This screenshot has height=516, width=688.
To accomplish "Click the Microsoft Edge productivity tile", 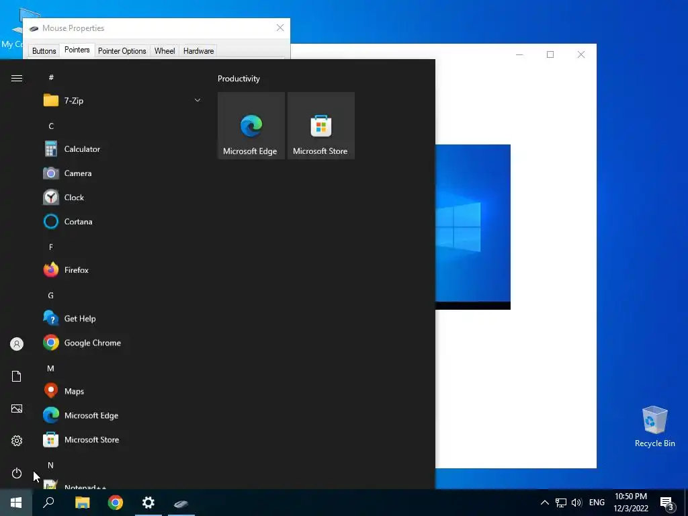I will click(x=251, y=126).
